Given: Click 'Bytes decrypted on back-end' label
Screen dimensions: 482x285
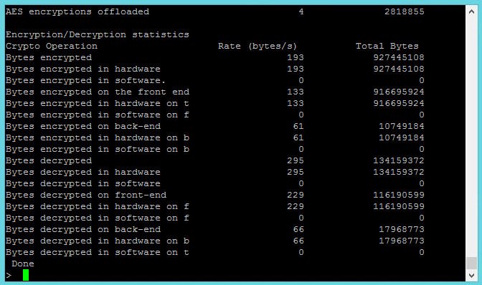Looking at the screenshot, I should (83, 229).
